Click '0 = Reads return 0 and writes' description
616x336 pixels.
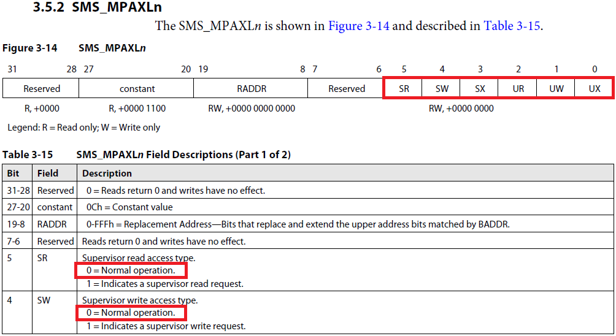pos(175,190)
